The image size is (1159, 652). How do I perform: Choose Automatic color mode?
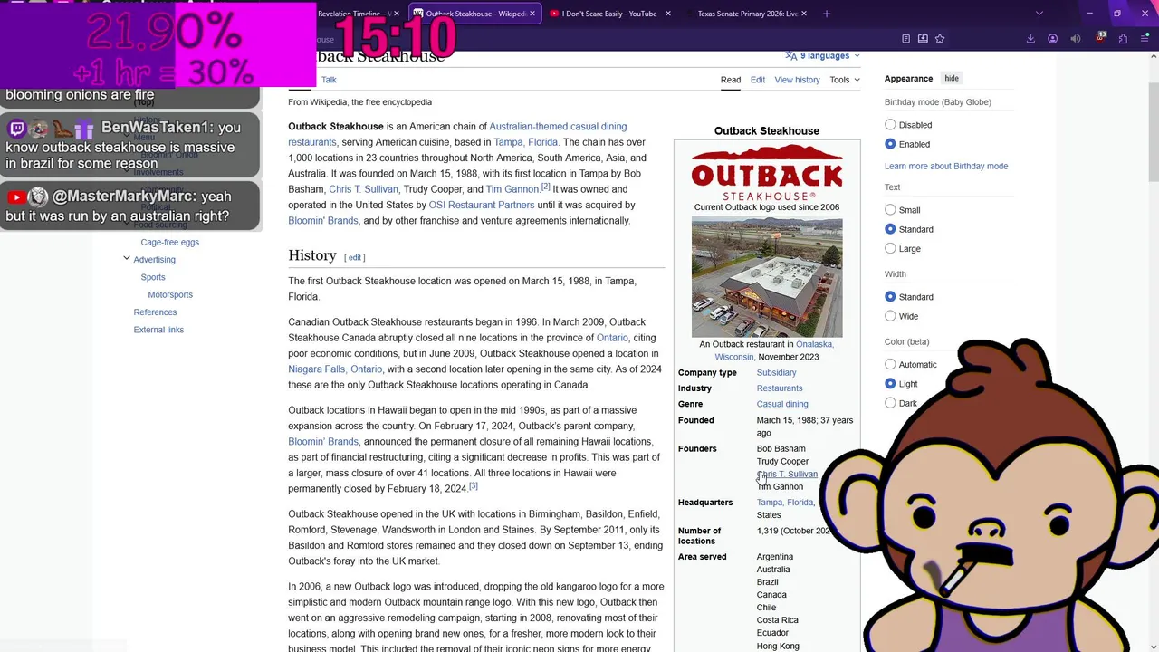(890, 364)
